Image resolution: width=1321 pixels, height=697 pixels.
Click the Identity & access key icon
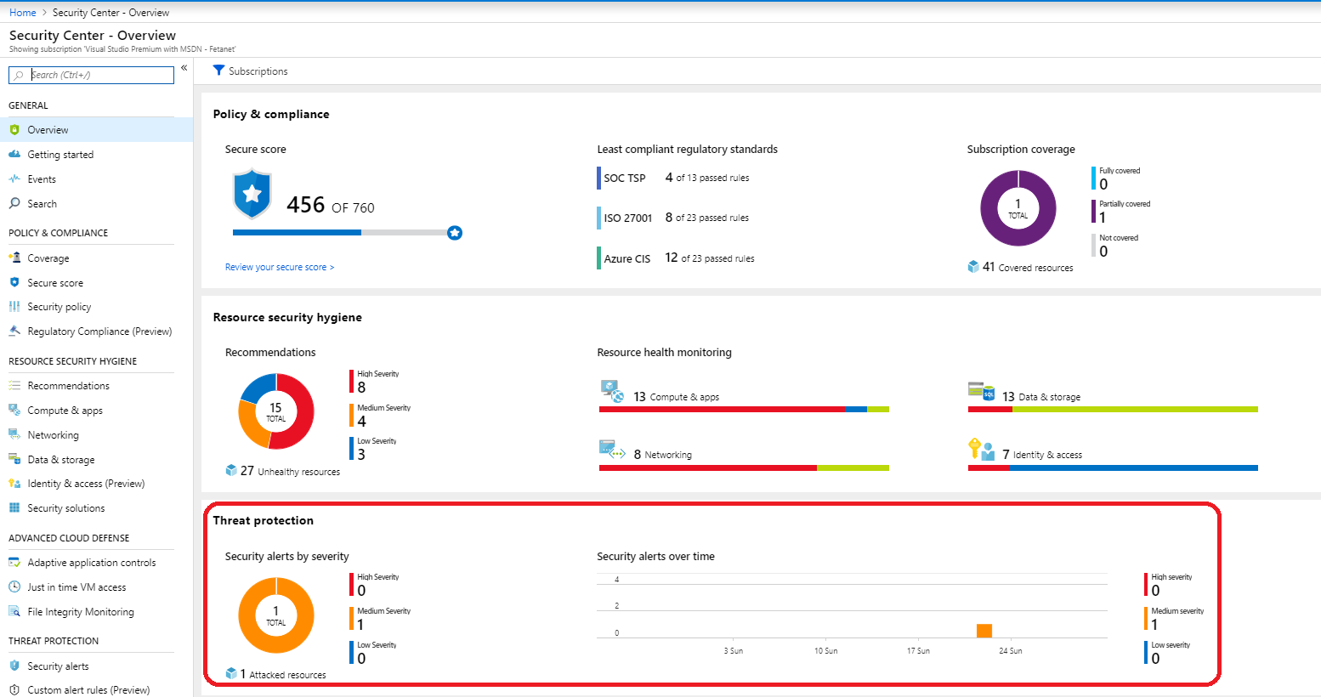coord(981,450)
